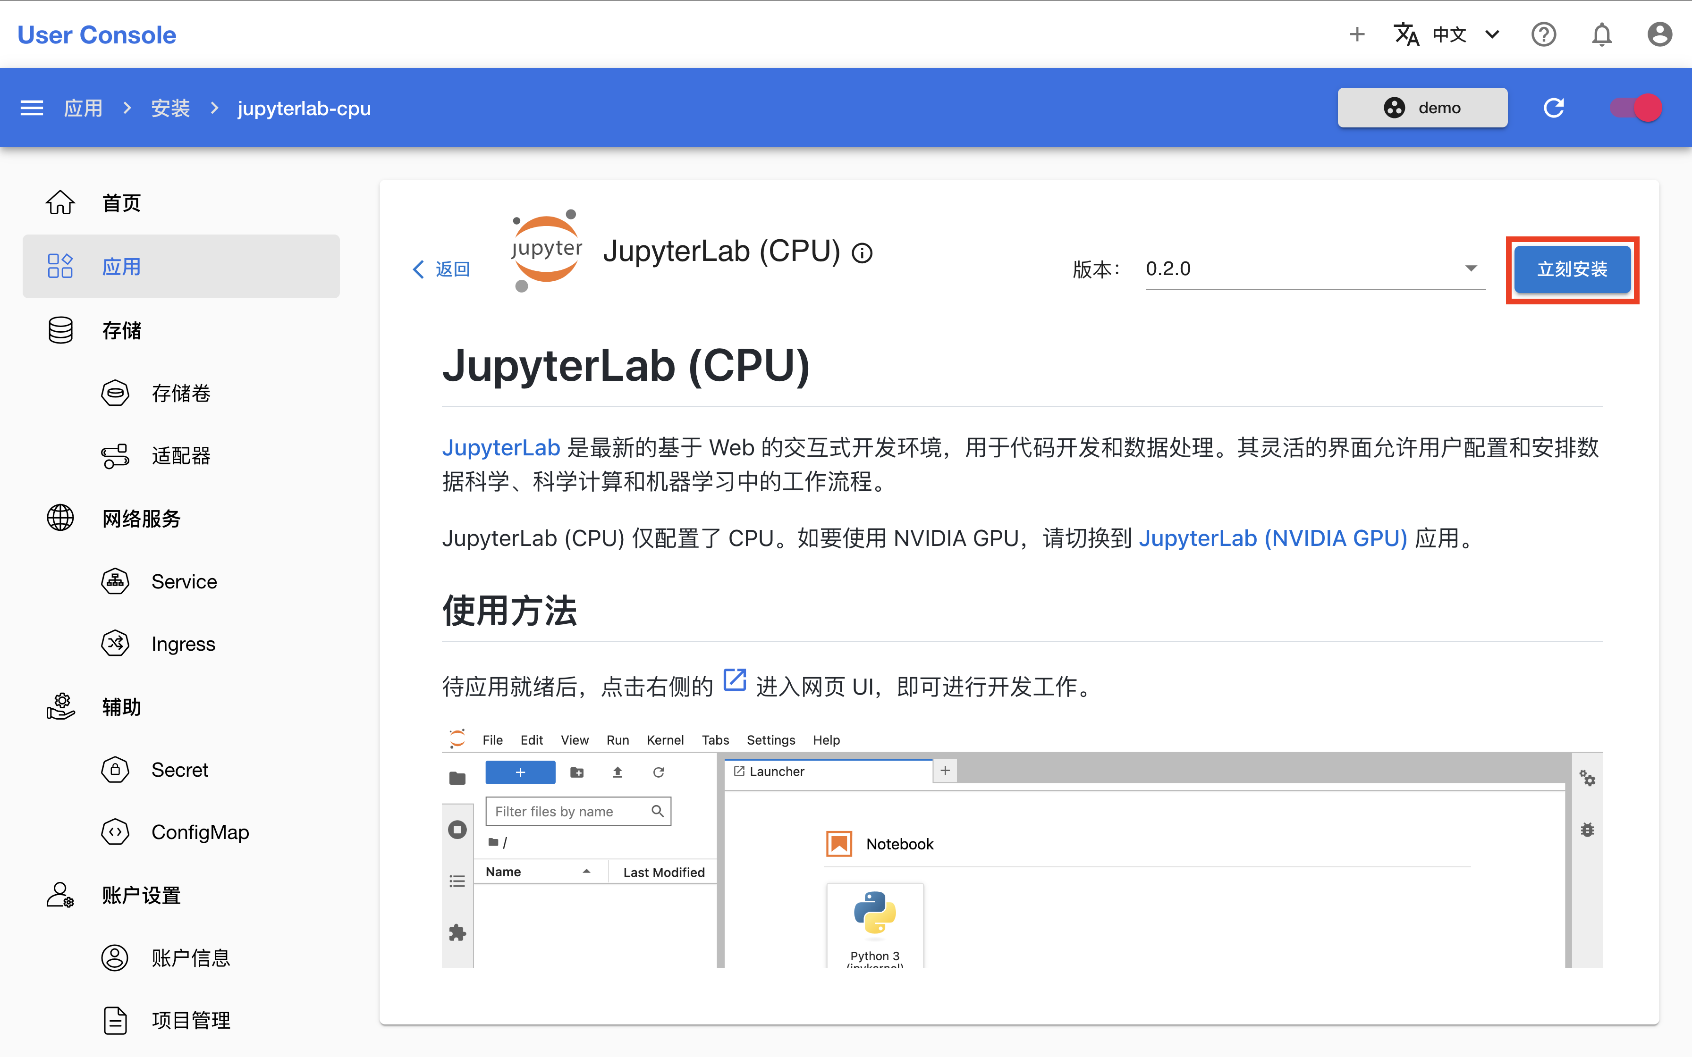Open Secret in the sidebar

[180, 769]
